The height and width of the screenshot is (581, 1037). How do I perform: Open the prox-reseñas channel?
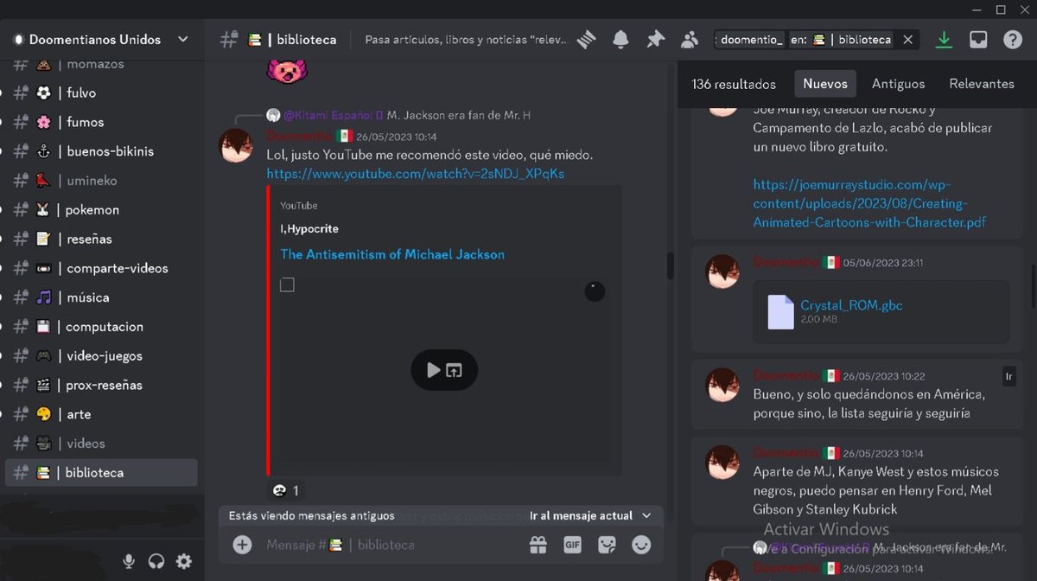[99, 385]
